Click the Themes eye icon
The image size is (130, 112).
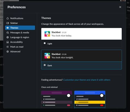[x=8, y=28]
